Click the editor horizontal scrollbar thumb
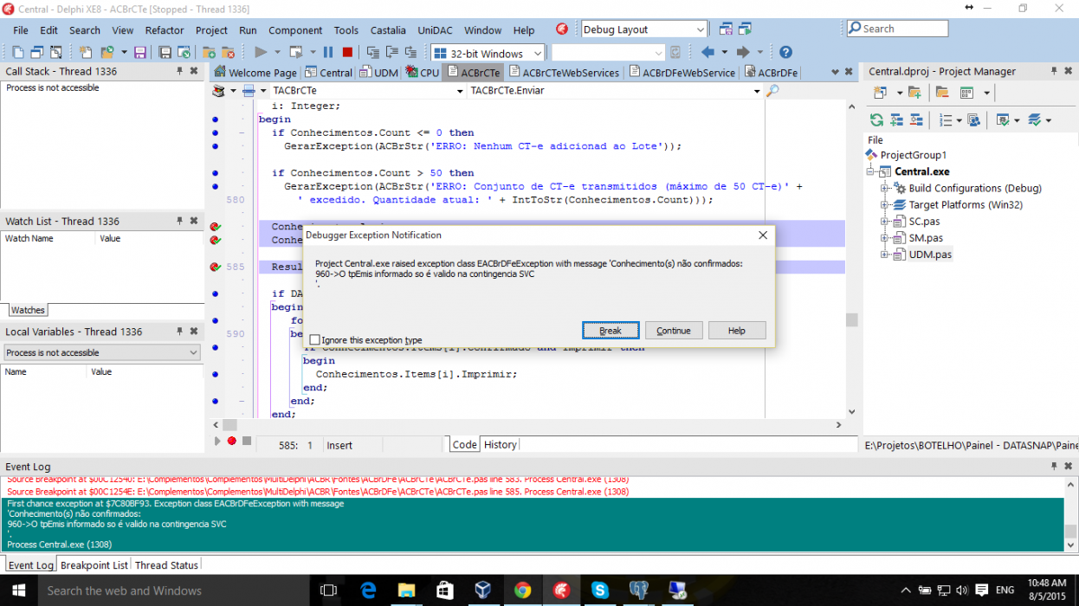 [229, 425]
